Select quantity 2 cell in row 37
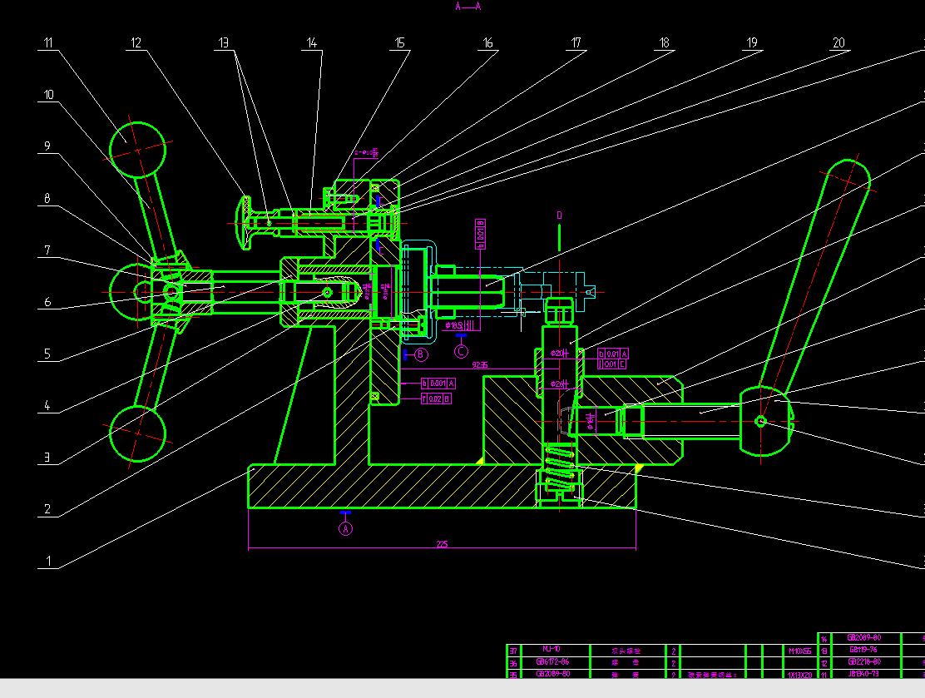925x698 pixels. click(x=673, y=651)
